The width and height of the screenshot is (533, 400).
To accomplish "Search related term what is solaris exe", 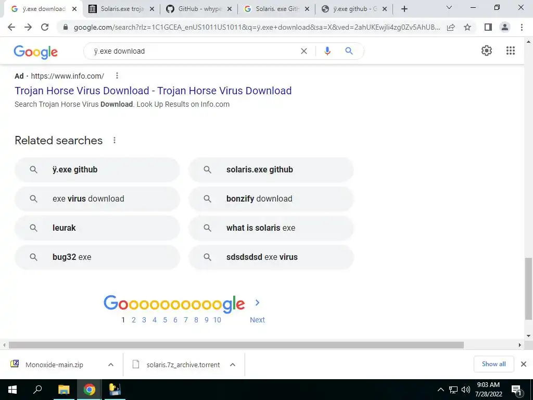I will (271, 228).
